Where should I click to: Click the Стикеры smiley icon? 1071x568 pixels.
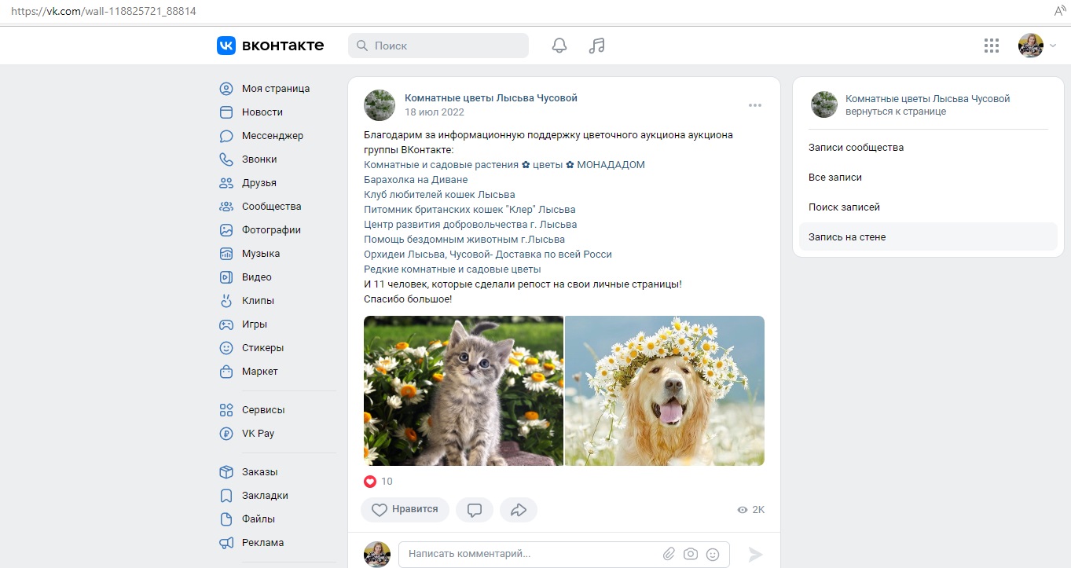click(x=226, y=348)
